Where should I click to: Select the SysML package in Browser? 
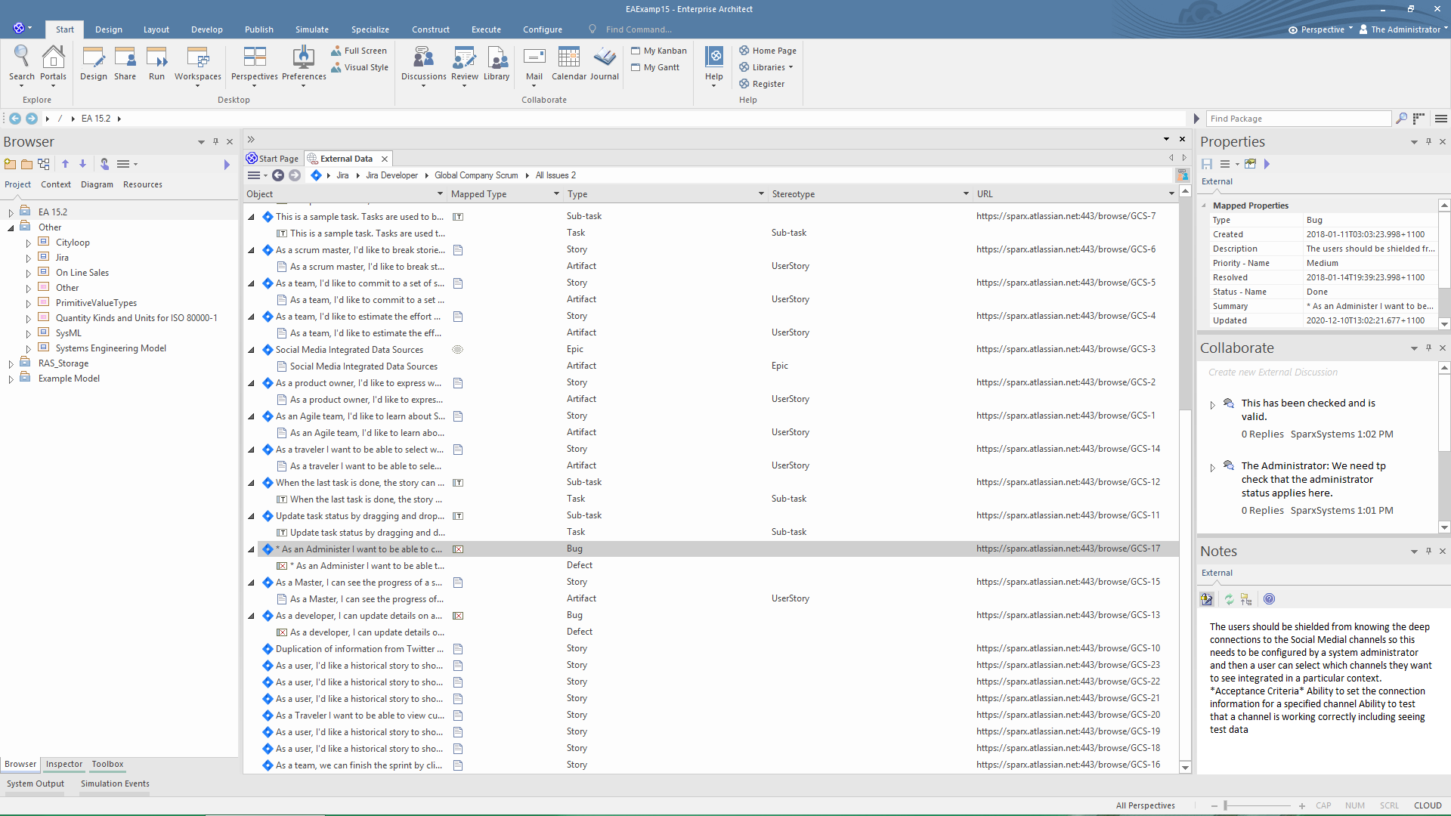[x=68, y=333]
